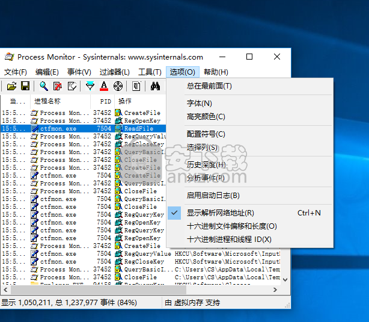Select the highlighted ctfmon.exe ReadFile row
The height and width of the screenshot is (322, 369).
pyautogui.click(x=84, y=128)
